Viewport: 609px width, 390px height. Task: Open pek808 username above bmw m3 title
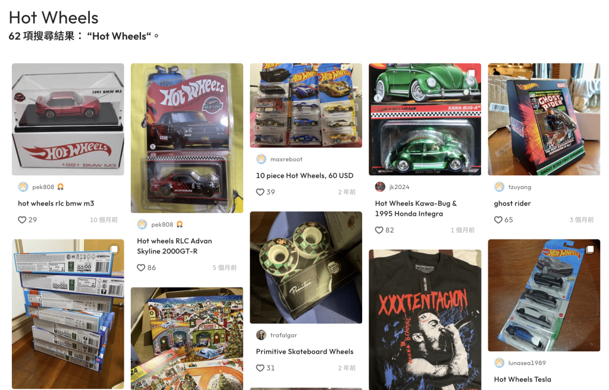click(43, 187)
